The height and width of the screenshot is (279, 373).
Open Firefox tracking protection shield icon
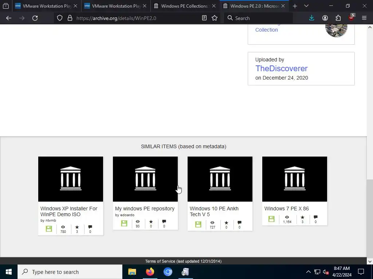click(60, 18)
